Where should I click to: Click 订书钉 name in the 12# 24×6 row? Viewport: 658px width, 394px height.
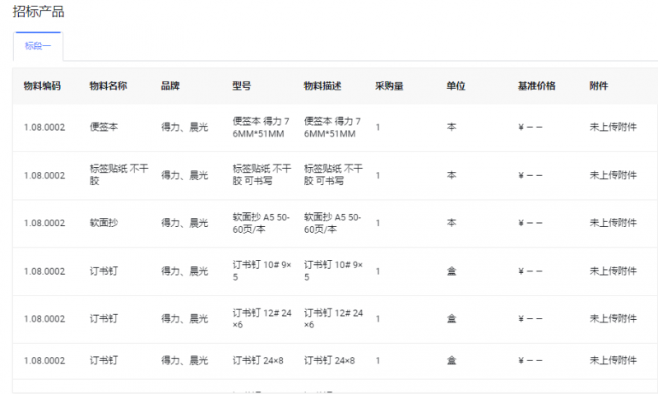tap(104, 319)
